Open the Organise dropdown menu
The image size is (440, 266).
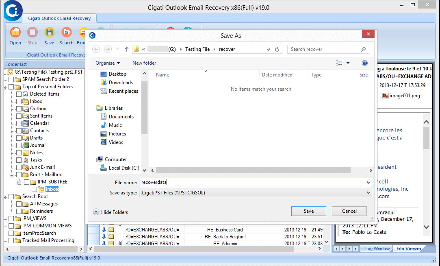click(108, 63)
